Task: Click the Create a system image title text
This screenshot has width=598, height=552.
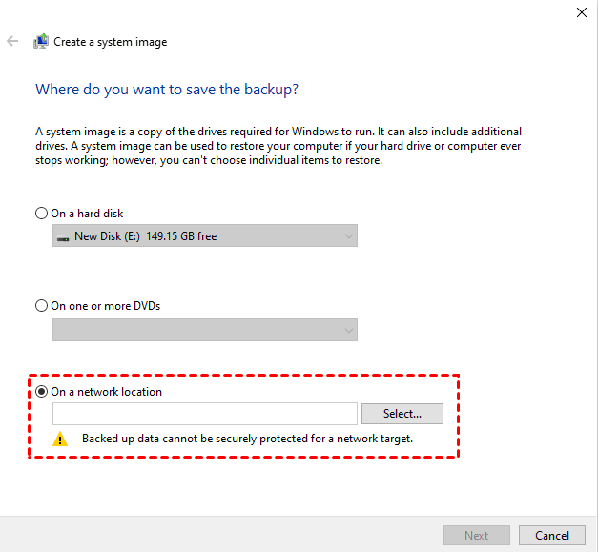Action: coord(111,42)
